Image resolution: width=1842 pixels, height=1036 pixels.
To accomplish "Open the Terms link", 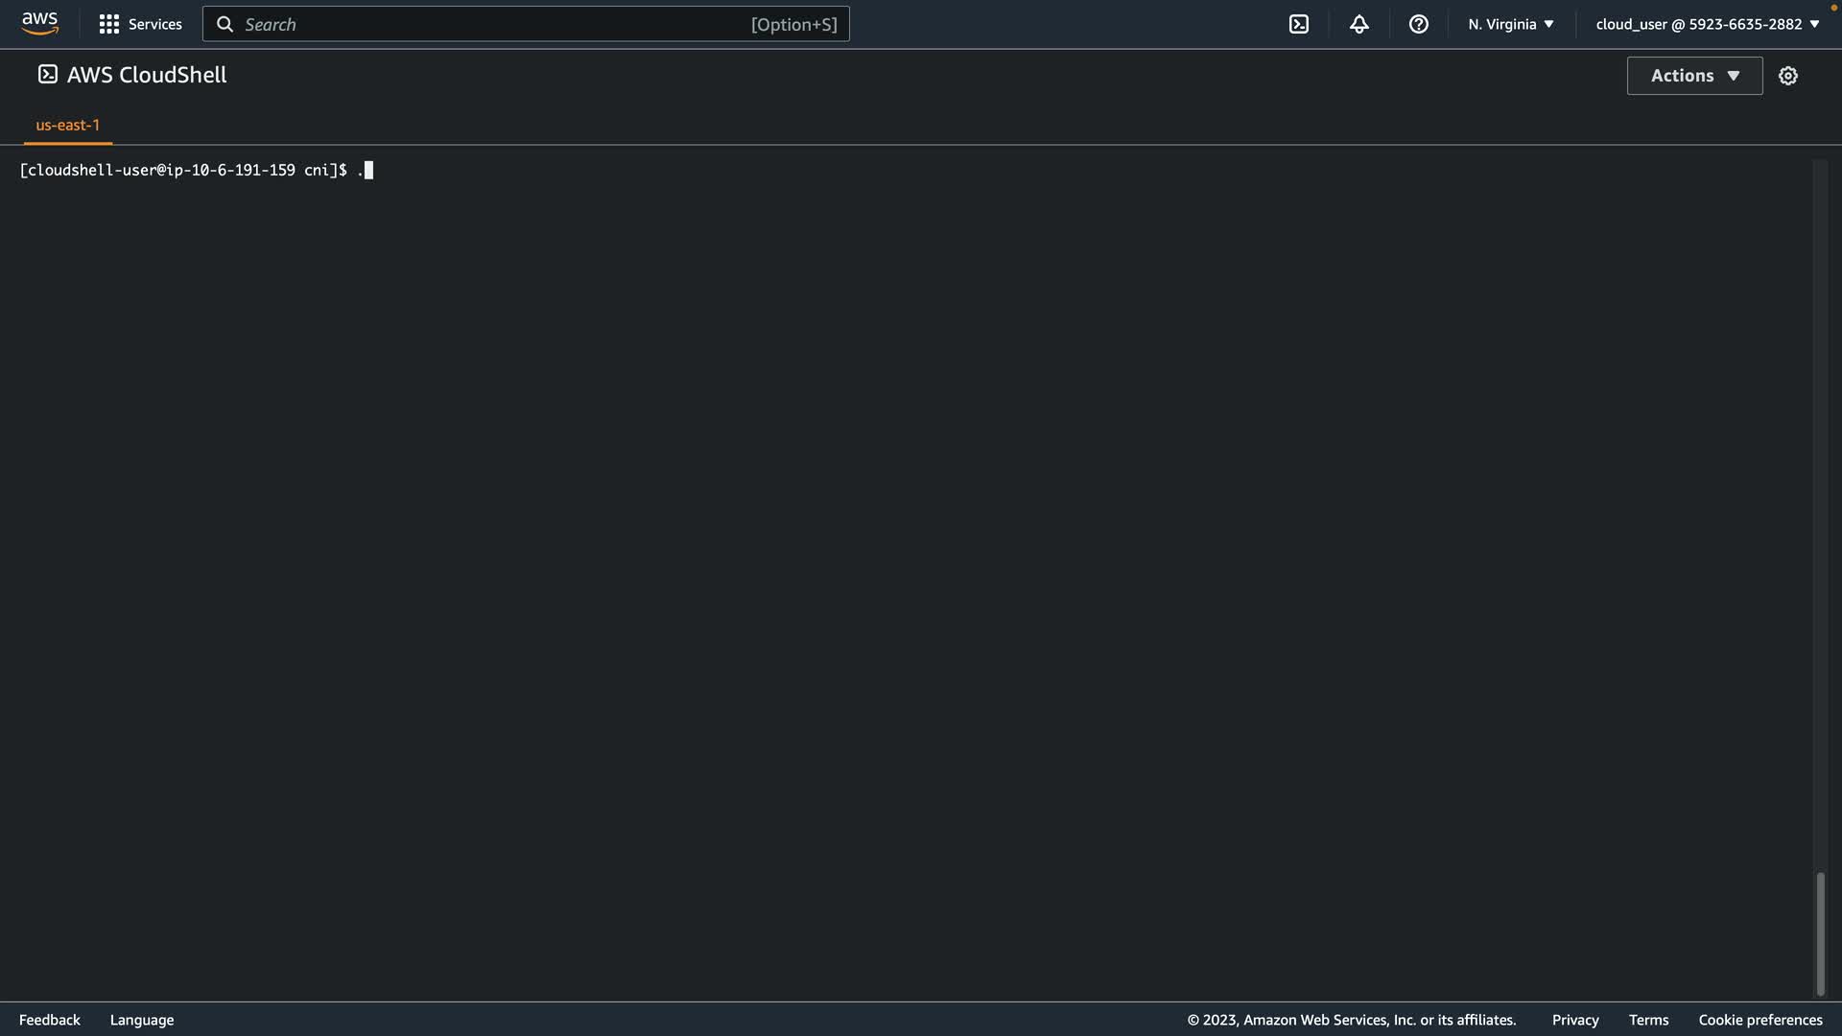I will pyautogui.click(x=1647, y=1020).
